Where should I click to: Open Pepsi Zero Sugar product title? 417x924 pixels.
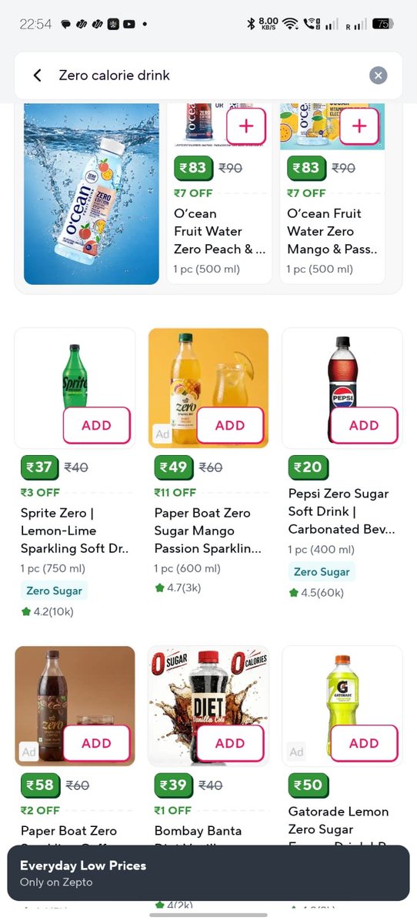(339, 511)
